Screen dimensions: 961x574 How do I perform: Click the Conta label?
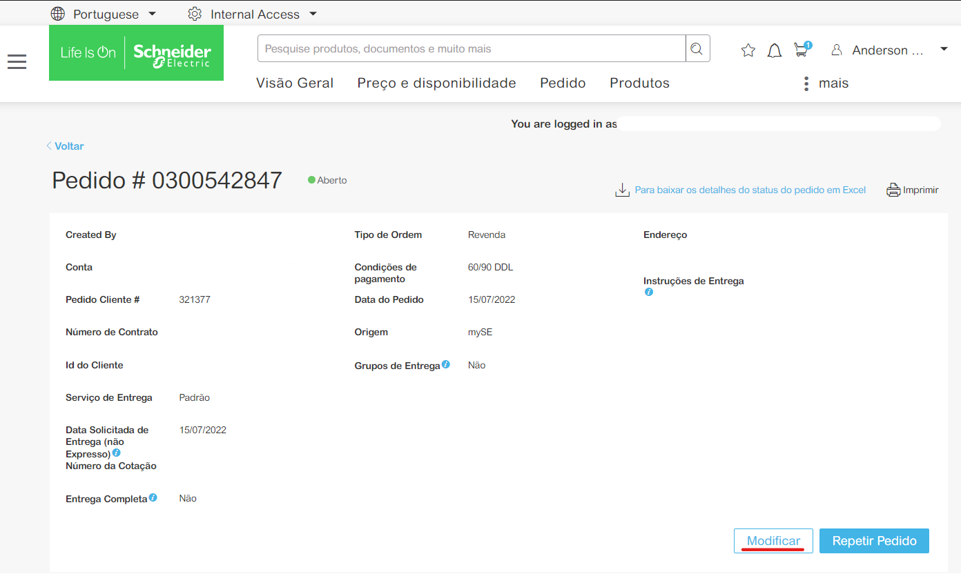pyautogui.click(x=79, y=267)
